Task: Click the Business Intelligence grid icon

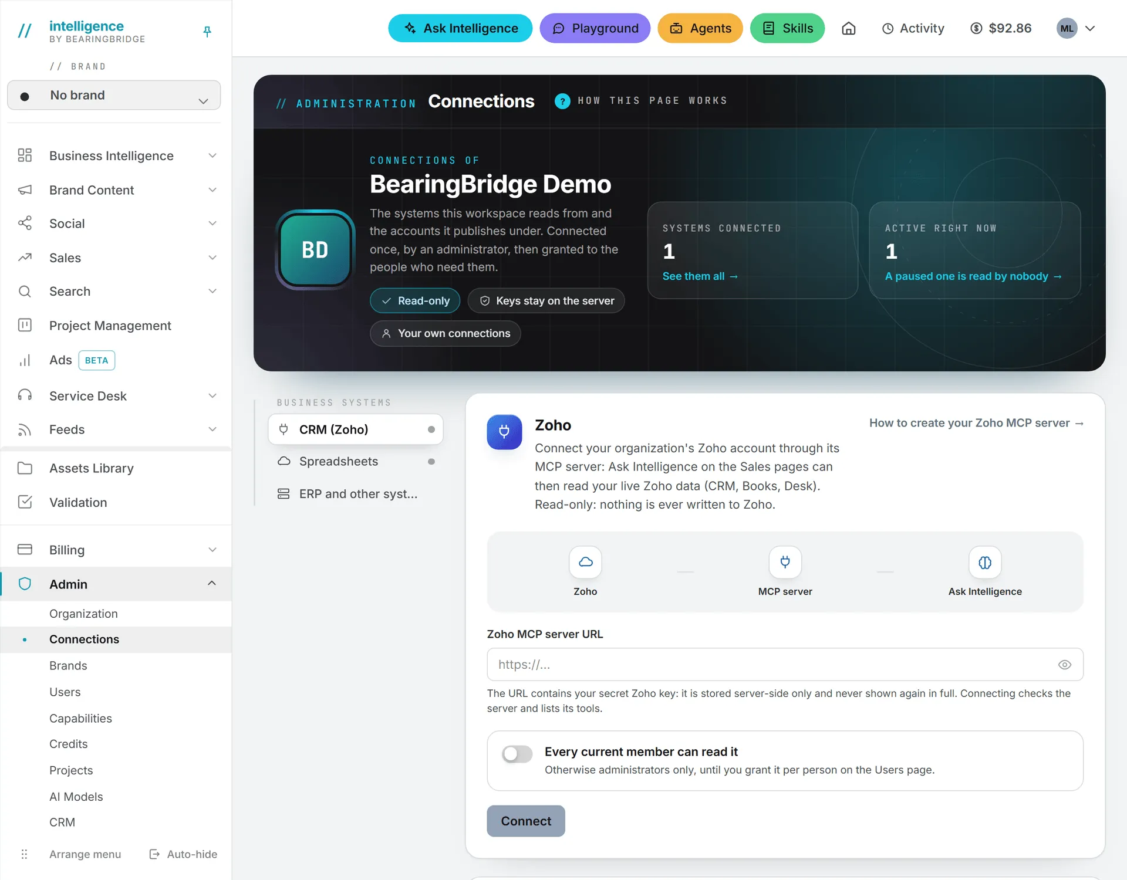Action: (x=25, y=155)
